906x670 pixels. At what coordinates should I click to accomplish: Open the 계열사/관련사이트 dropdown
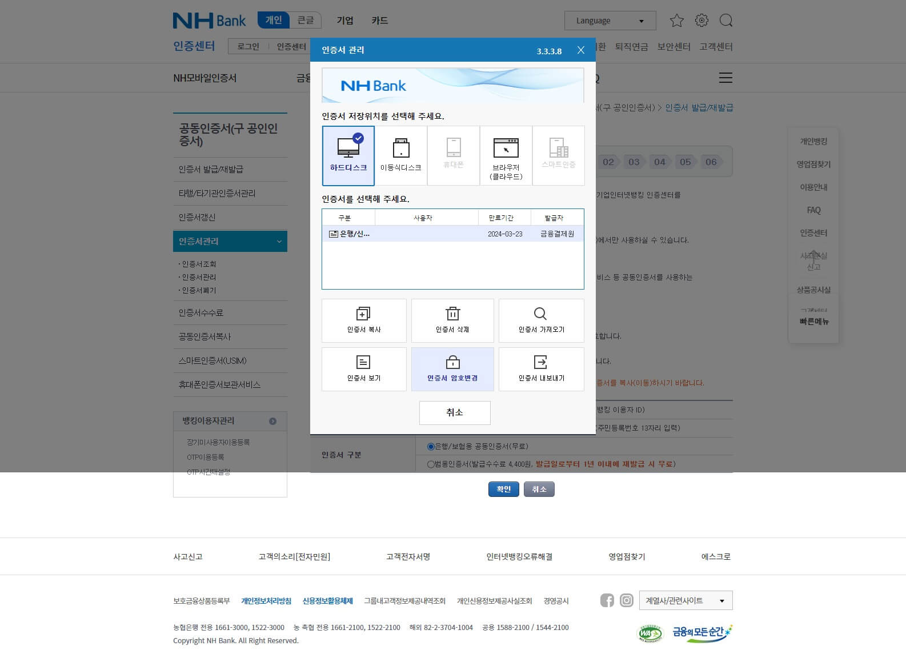pyautogui.click(x=685, y=600)
